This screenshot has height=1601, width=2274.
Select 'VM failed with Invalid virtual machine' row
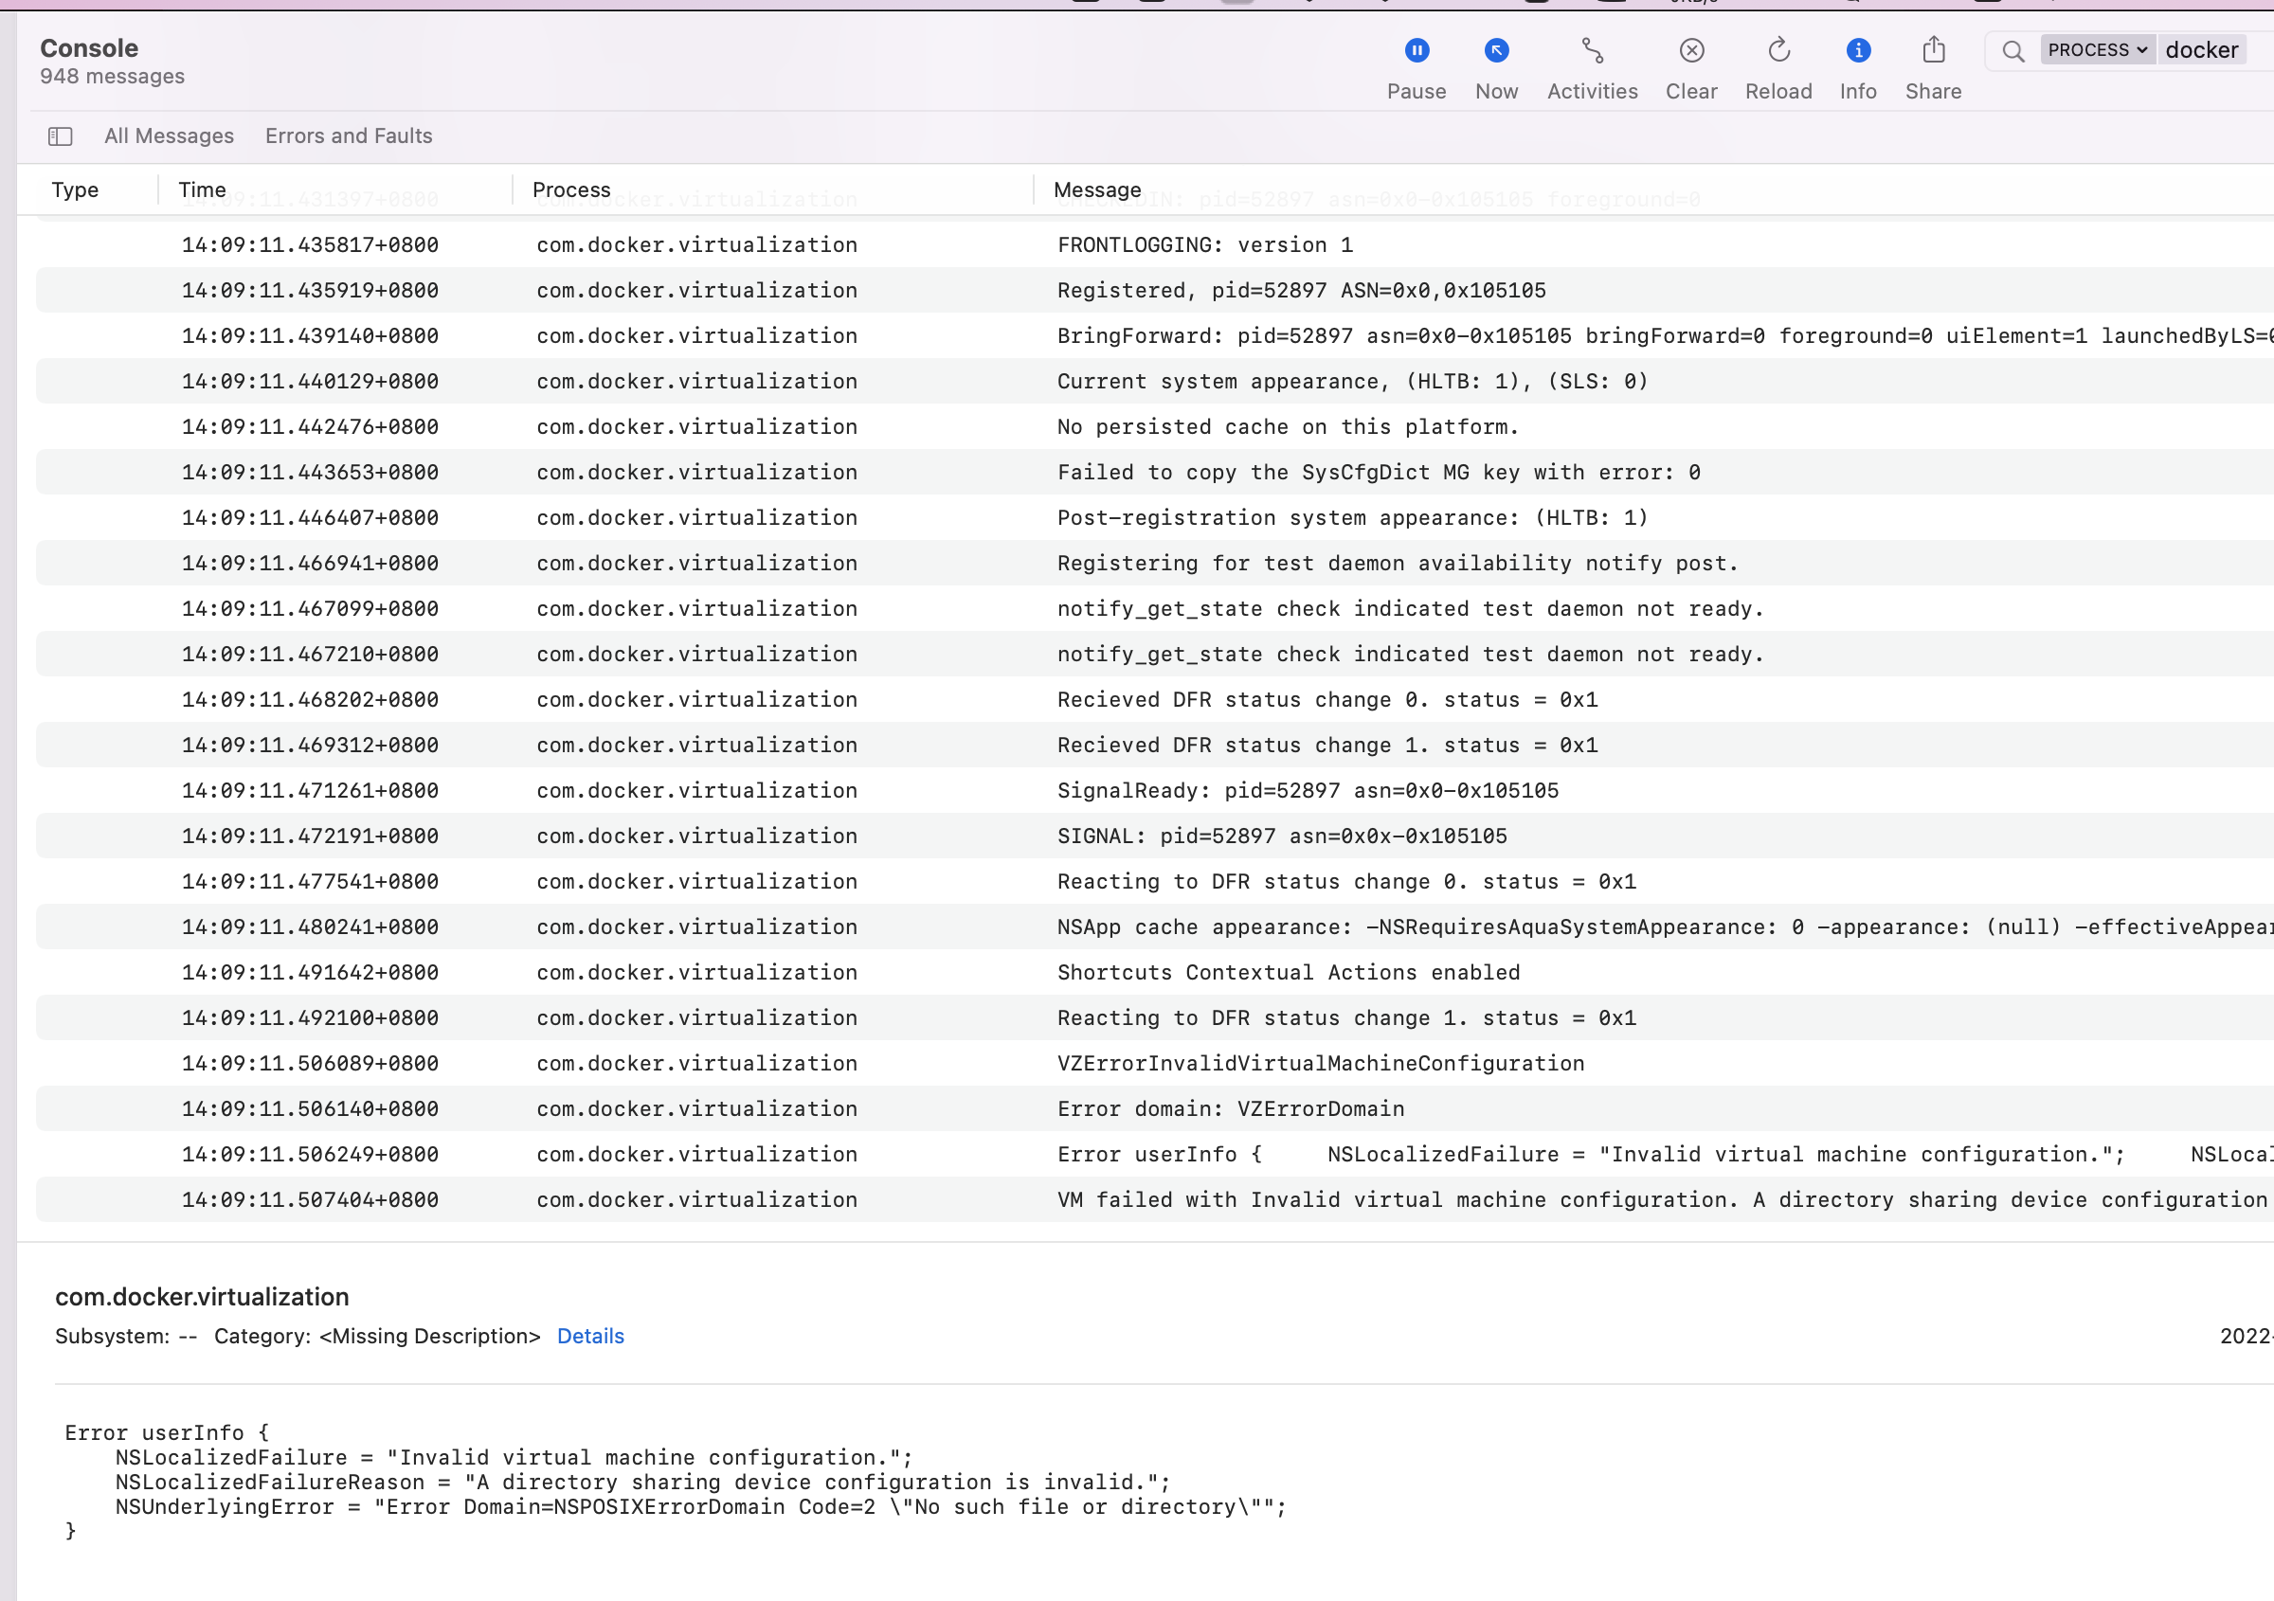1155,1201
